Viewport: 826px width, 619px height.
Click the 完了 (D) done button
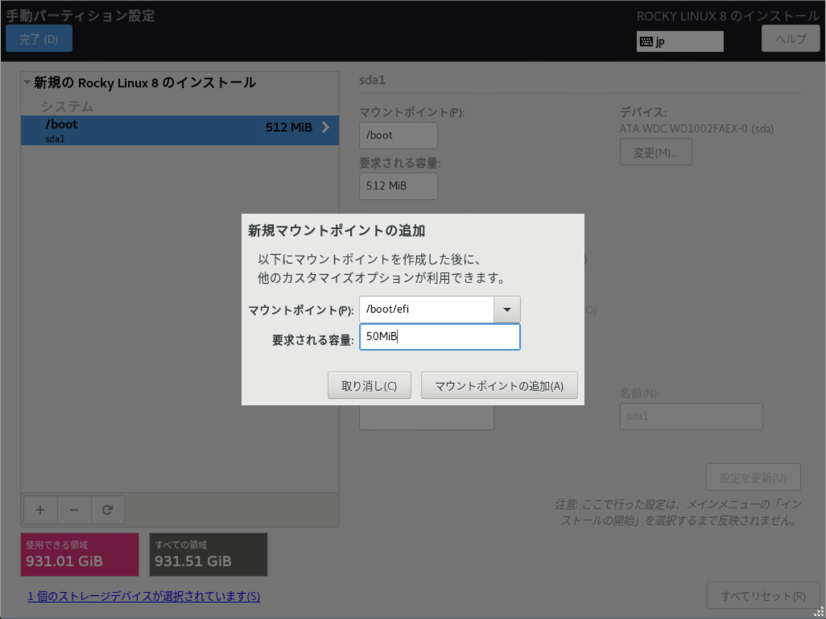coord(39,39)
